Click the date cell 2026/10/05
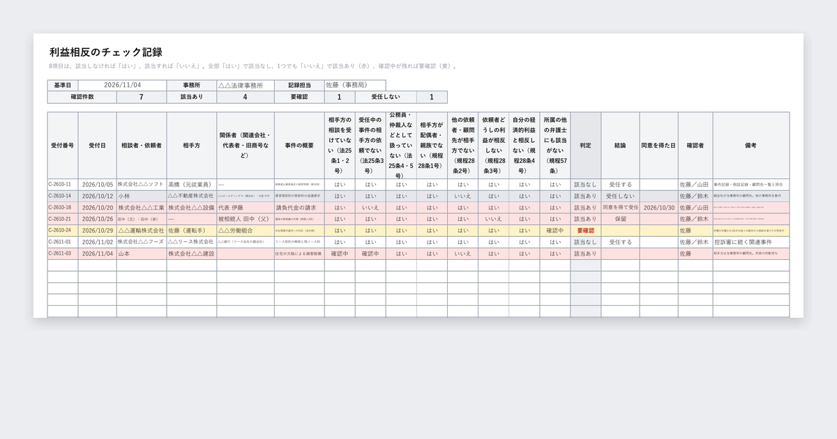 pos(98,185)
